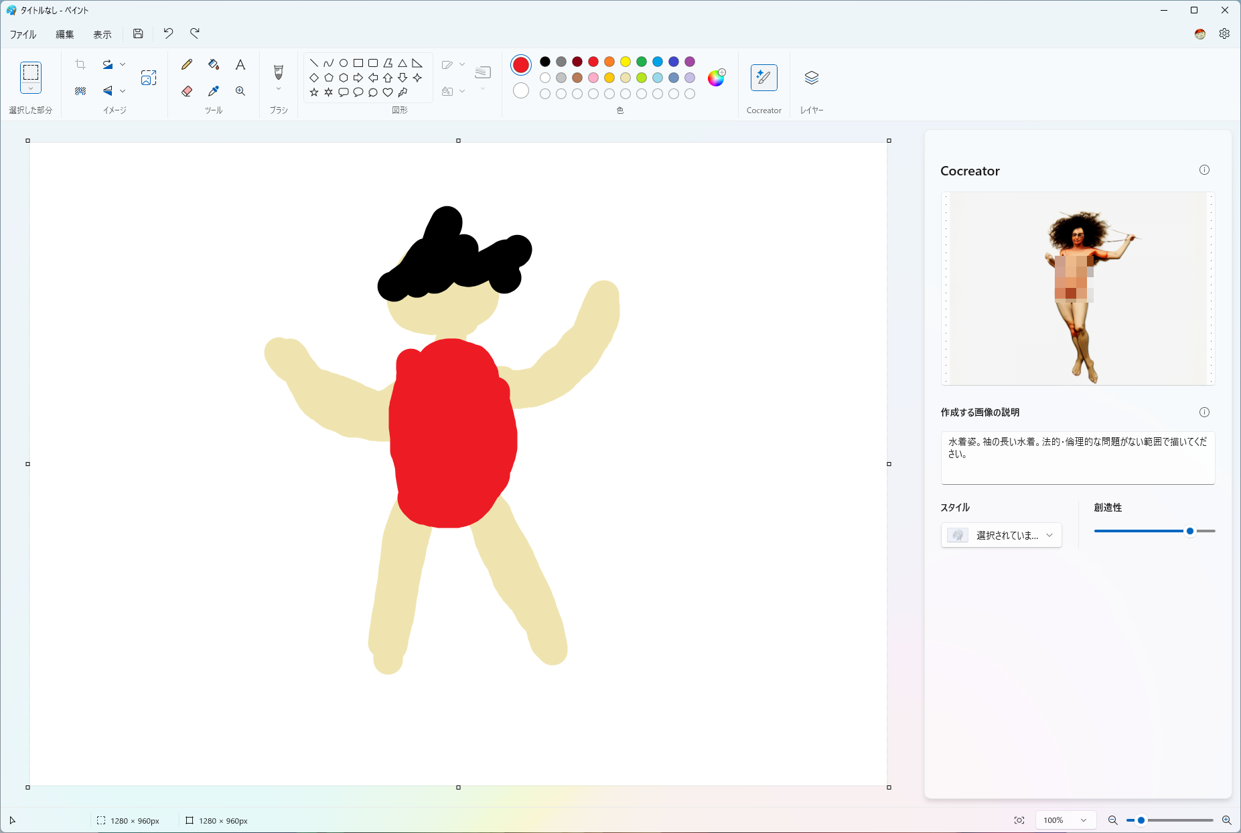Open the brush type dropdown
This screenshot has width=1241, height=833.
(x=278, y=89)
